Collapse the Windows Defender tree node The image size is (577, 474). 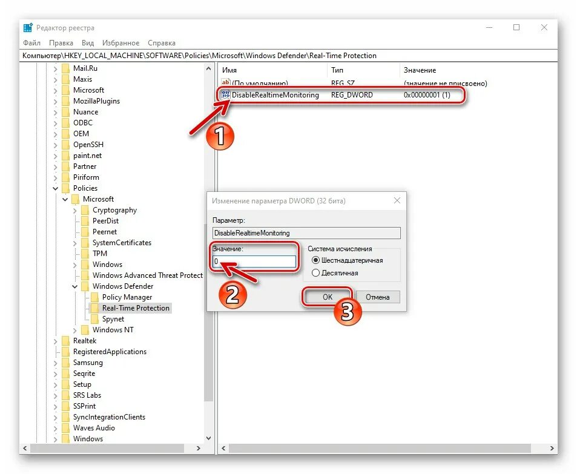pyautogui.click(x=74, y=286)
